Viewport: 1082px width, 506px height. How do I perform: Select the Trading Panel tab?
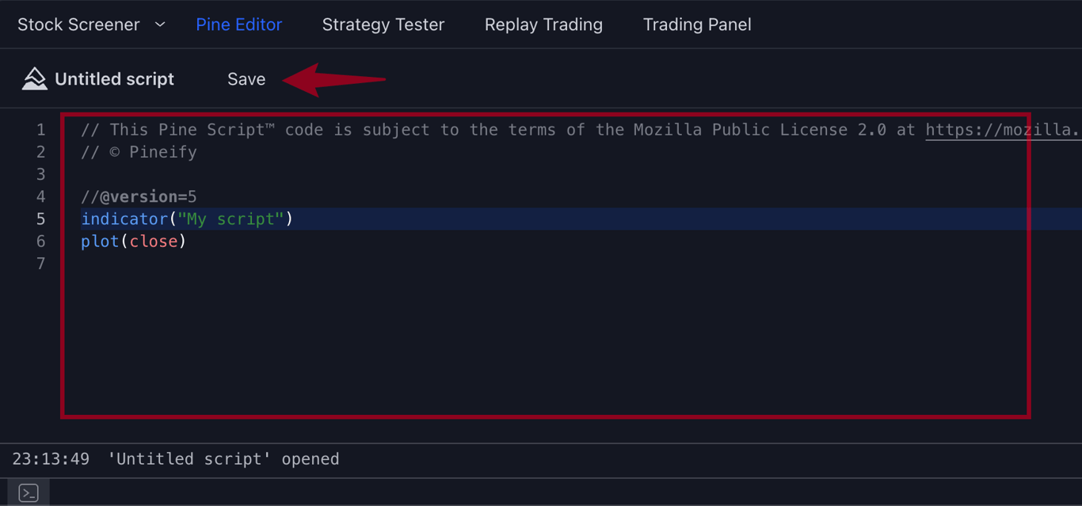point(697,25)
